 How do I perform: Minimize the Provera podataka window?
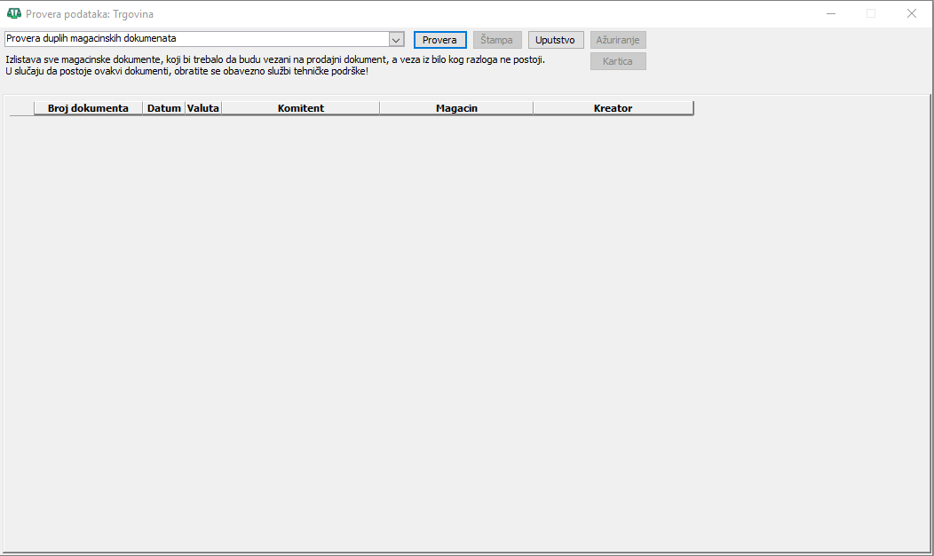point(831,13)
